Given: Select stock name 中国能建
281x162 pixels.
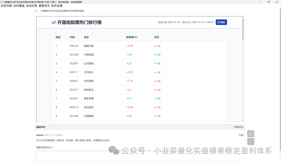Looking at the screenshot, I should pos(89,116).
